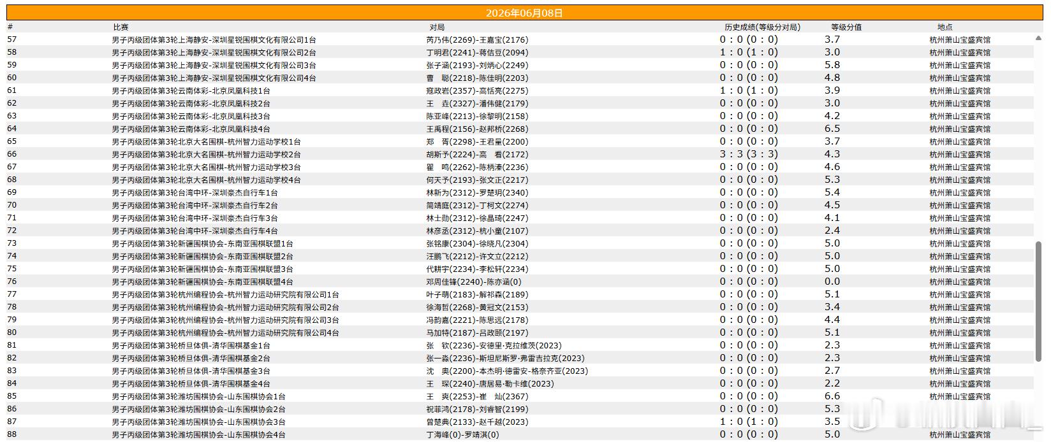The image size is (1051, 442).
Task: Click history score 1 : 0 (1 : 0) in row 87
Action: pyautogui.click(x=749, y=422)
